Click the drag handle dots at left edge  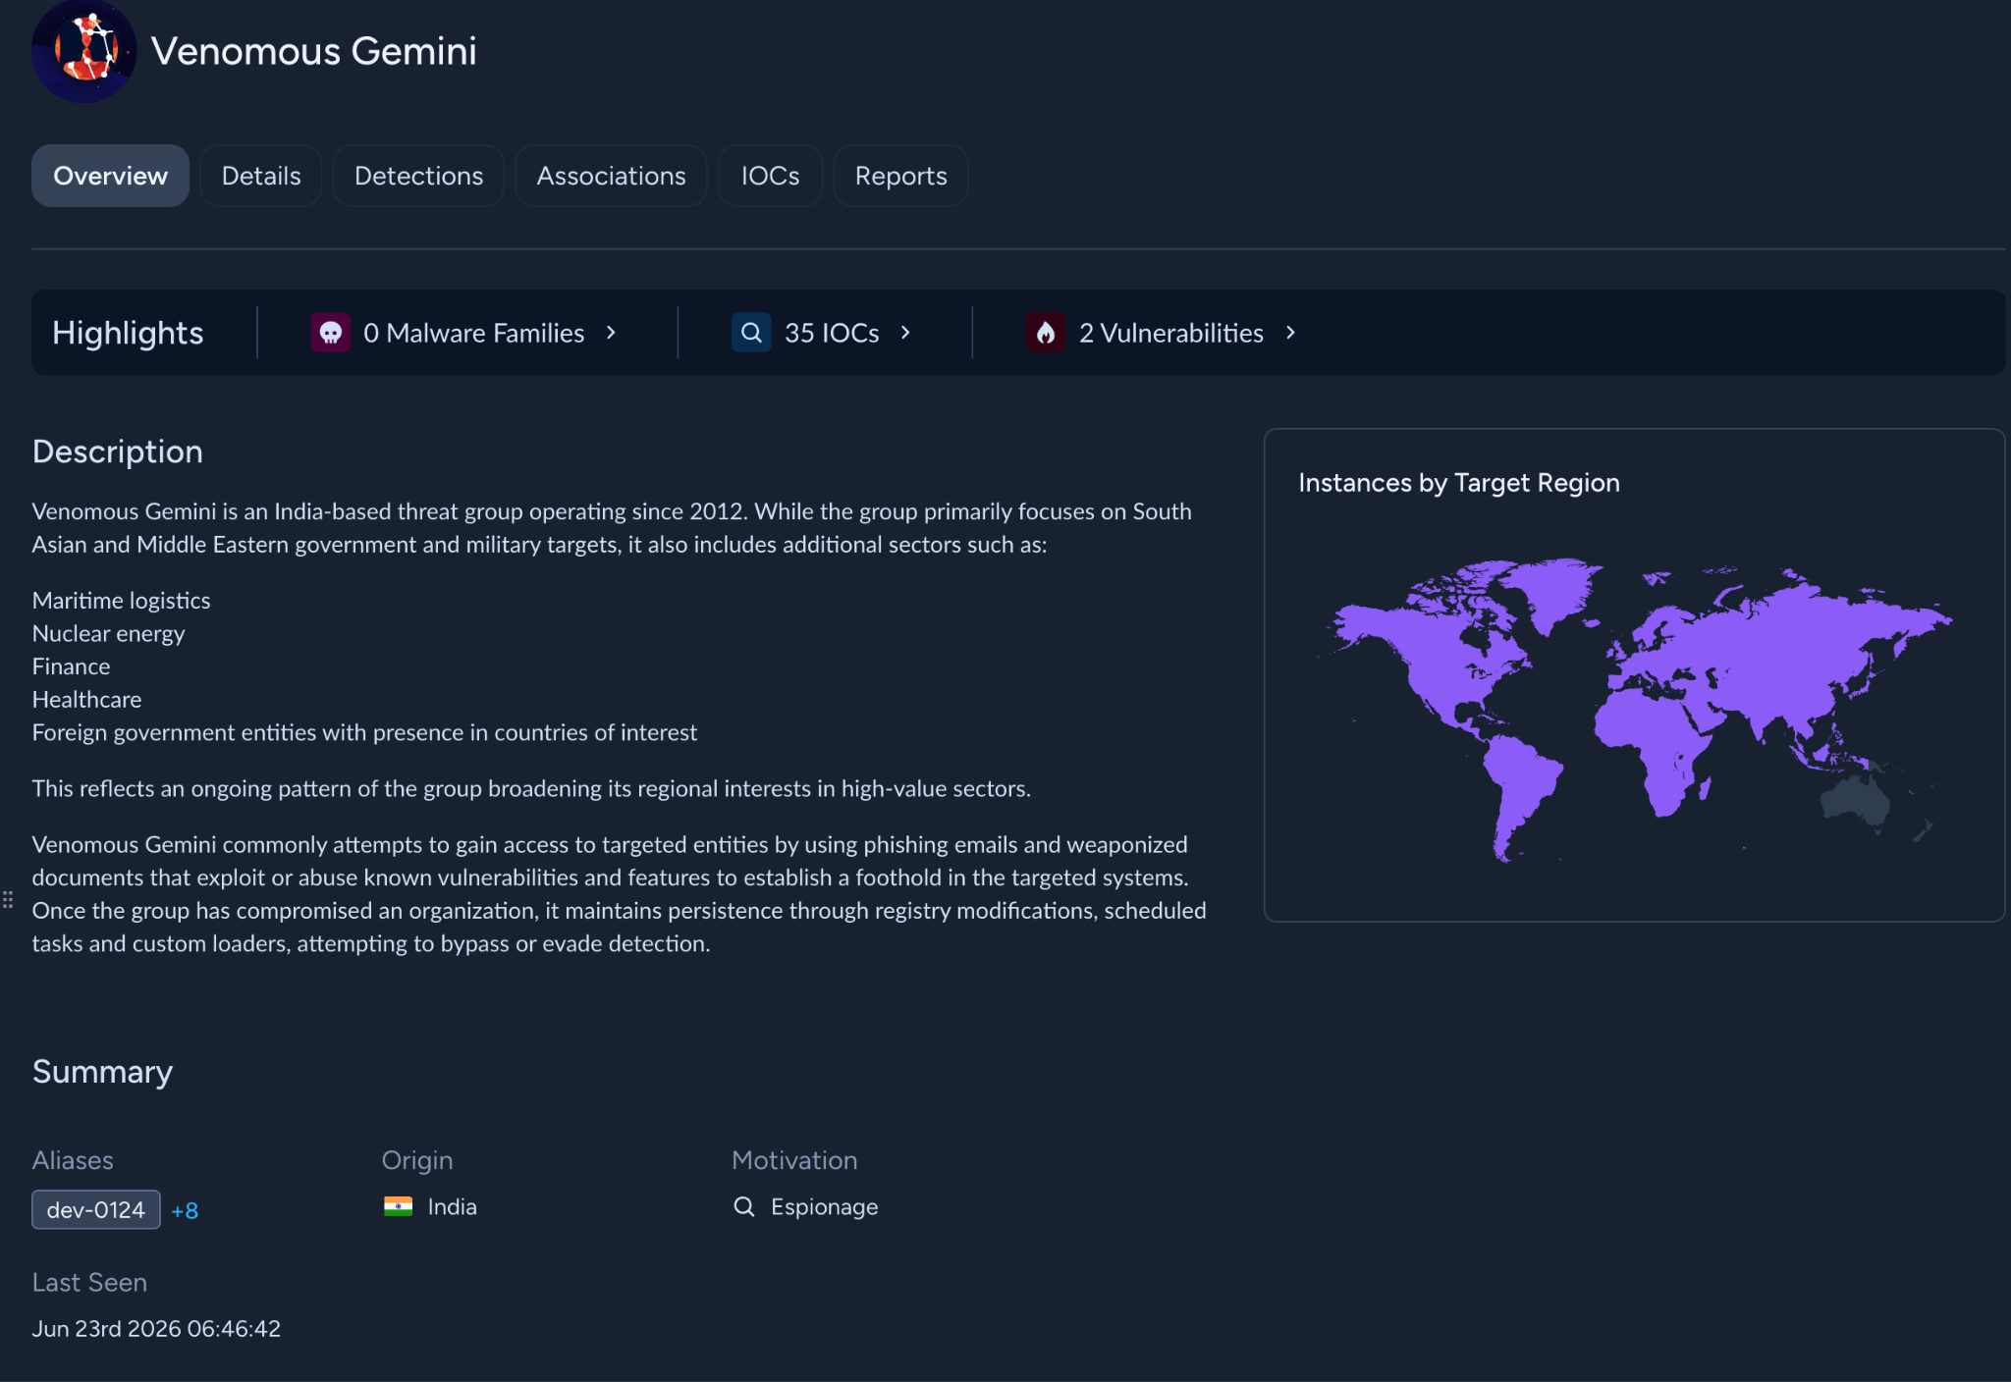coord(8,899)
